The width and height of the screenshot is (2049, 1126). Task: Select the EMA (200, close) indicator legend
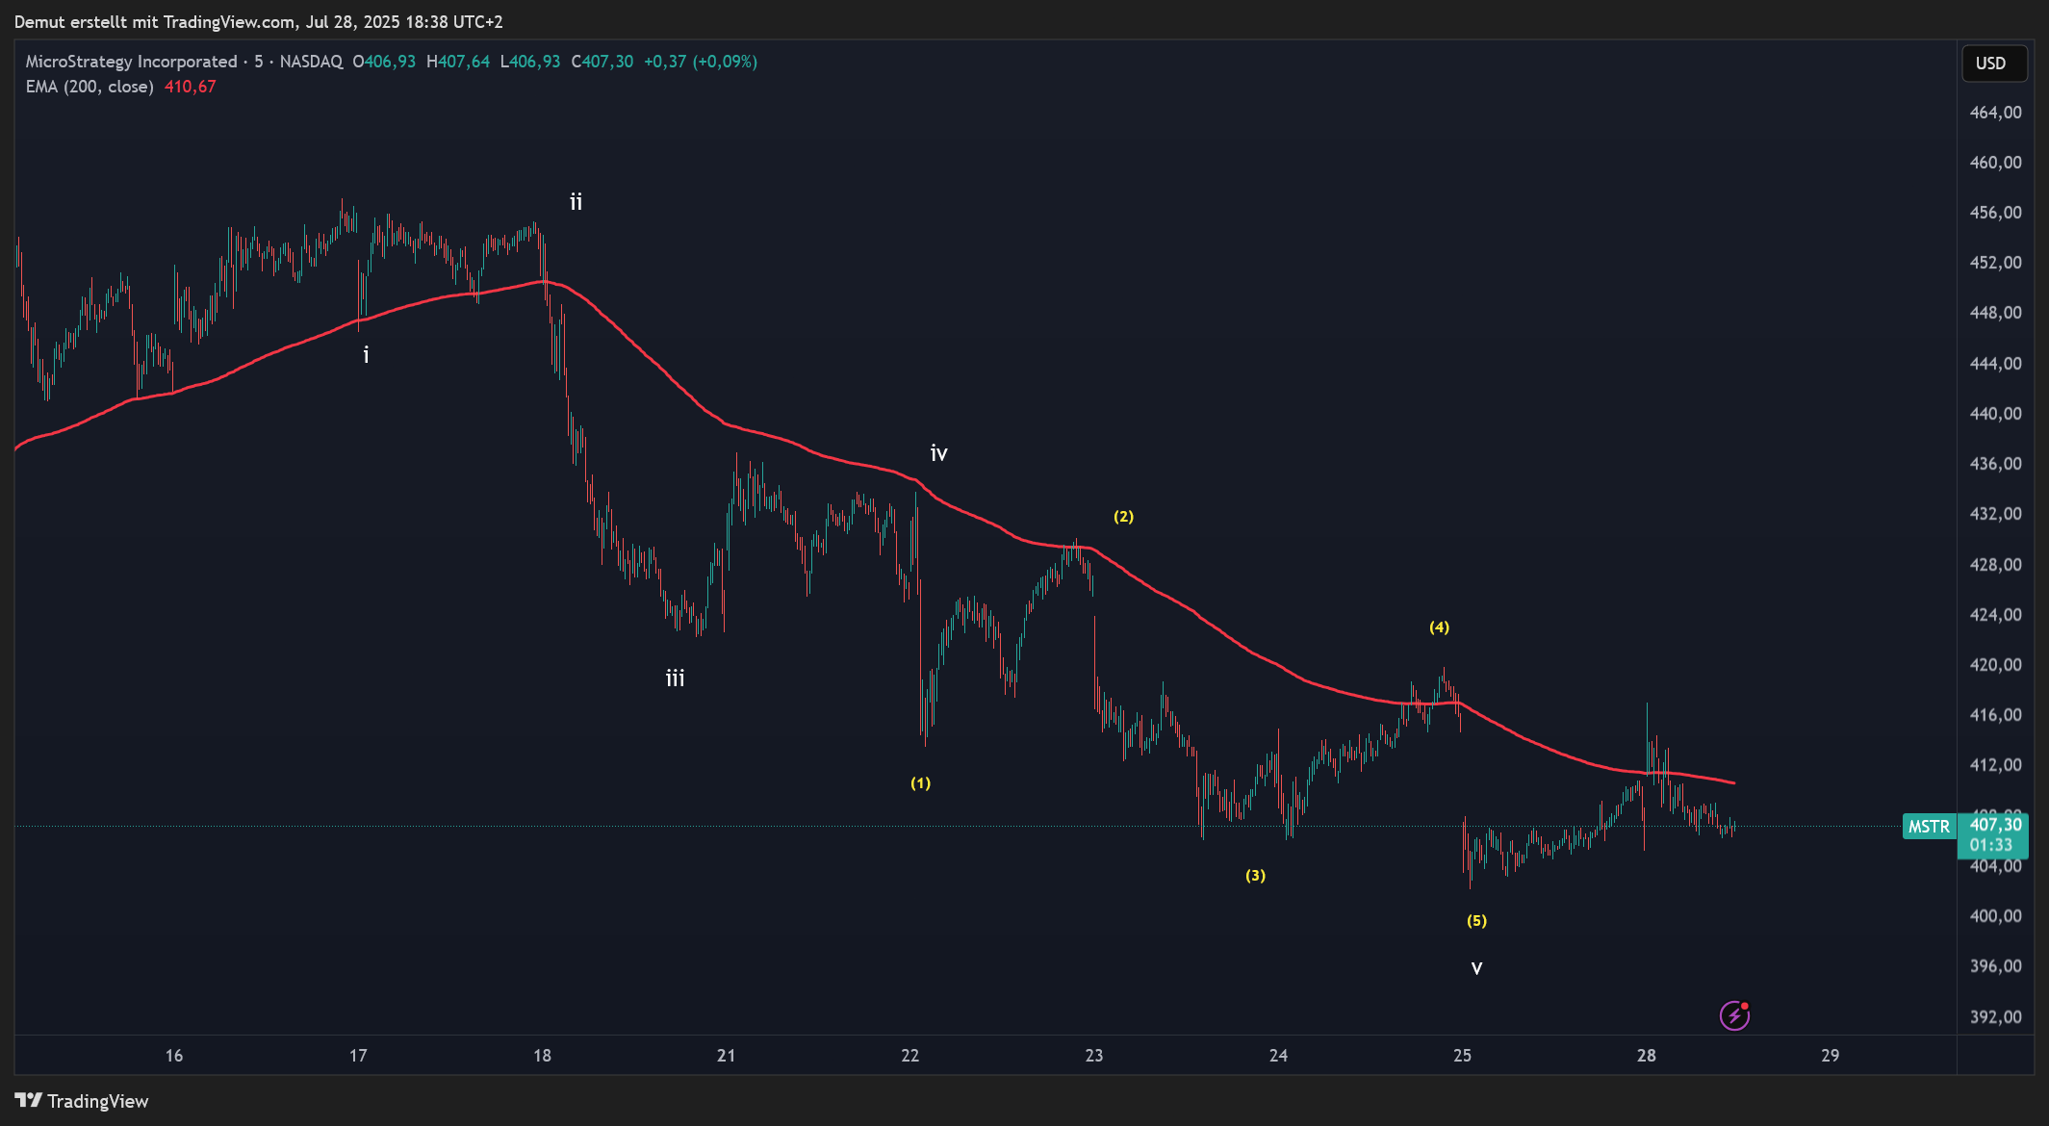90,87
